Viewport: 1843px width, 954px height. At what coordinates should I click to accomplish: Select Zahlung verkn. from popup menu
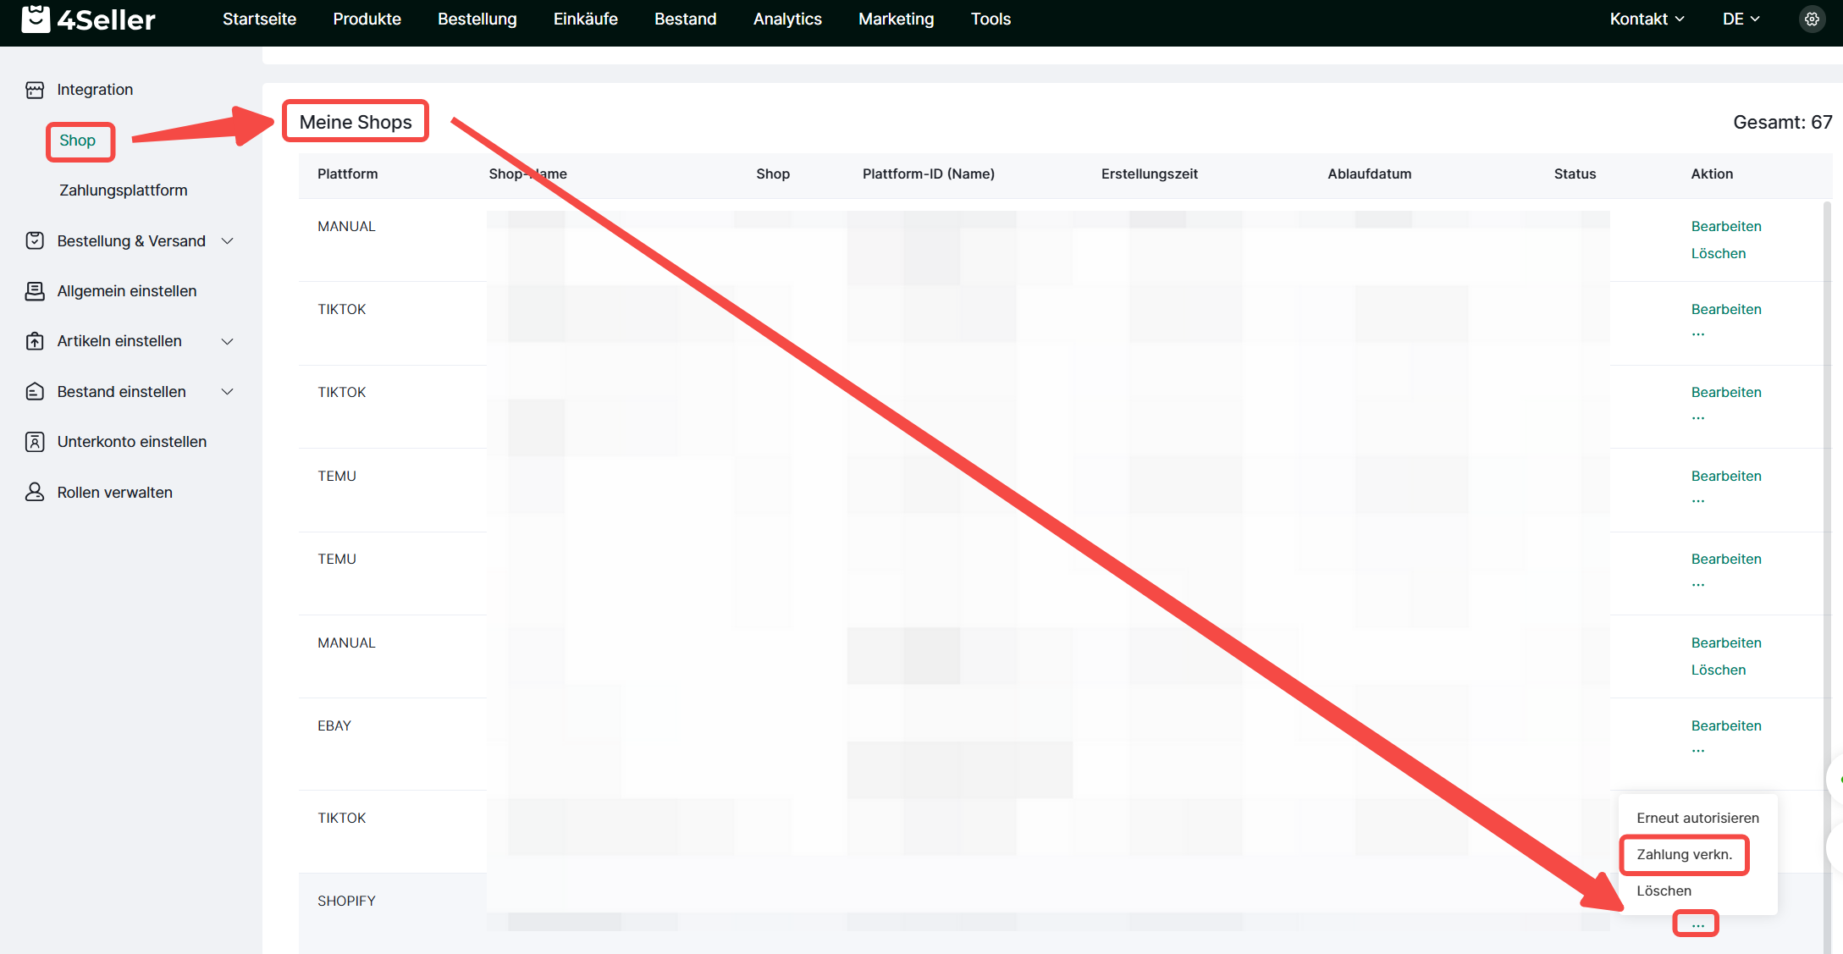1684,854
